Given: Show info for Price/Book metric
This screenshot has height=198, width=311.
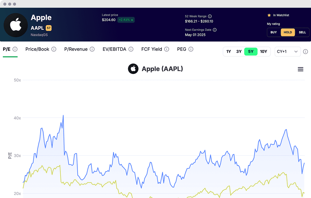Looking at the screenshot, I should (54, 49).
